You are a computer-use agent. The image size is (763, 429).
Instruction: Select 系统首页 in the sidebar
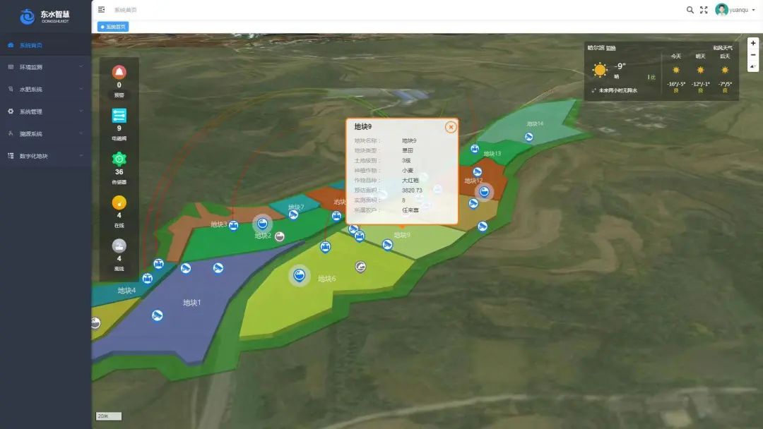(45, 45)
